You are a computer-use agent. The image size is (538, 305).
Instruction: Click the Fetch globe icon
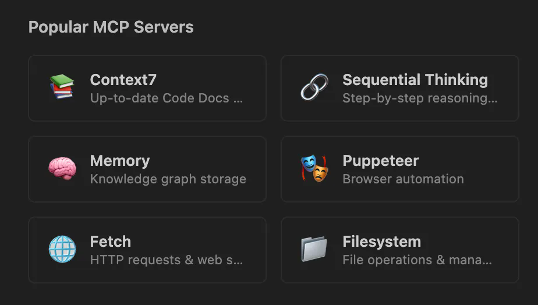62,249
